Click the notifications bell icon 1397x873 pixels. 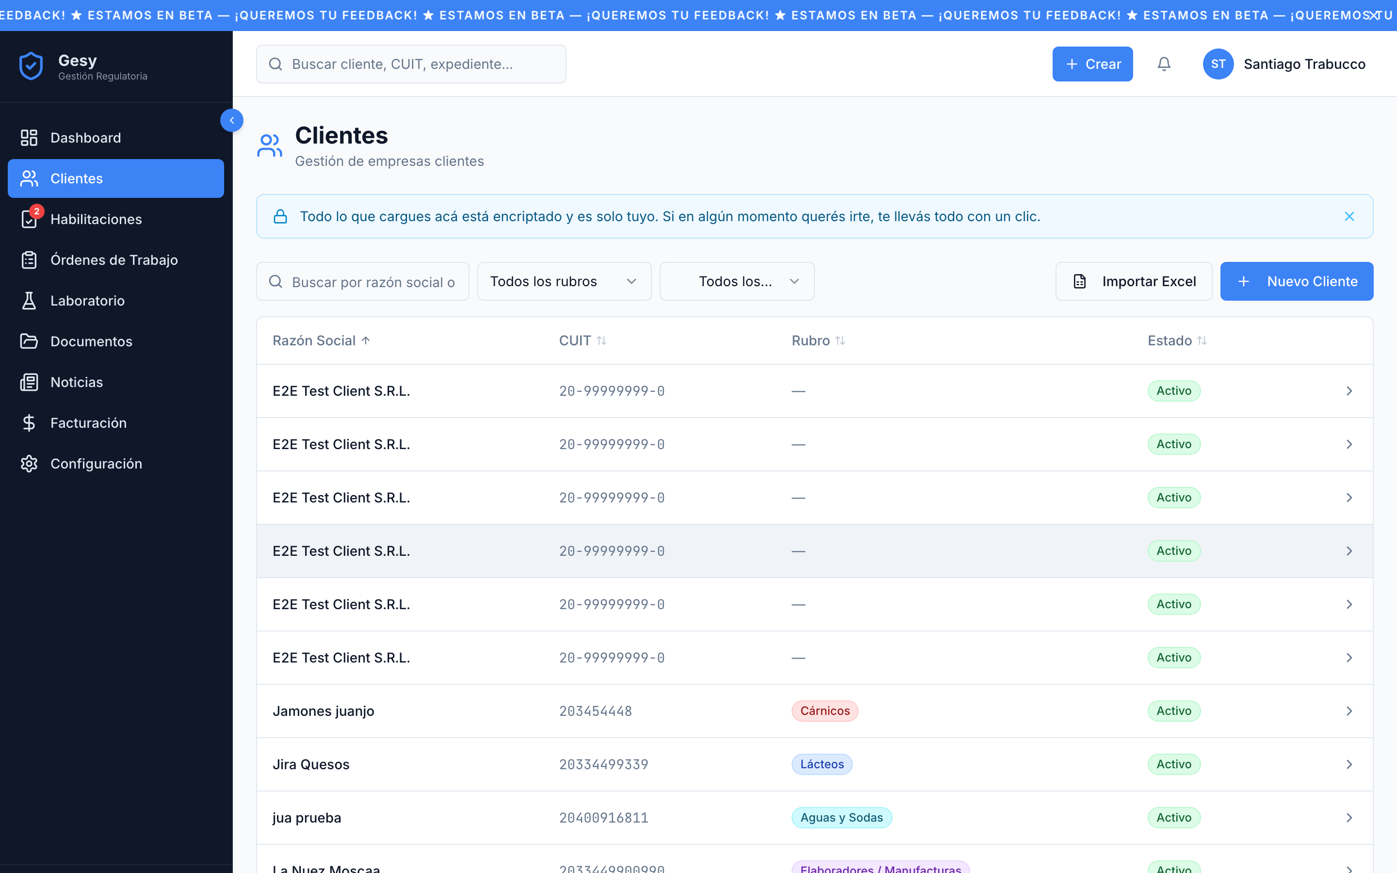pyautogui.click(x=1164, y=64)
